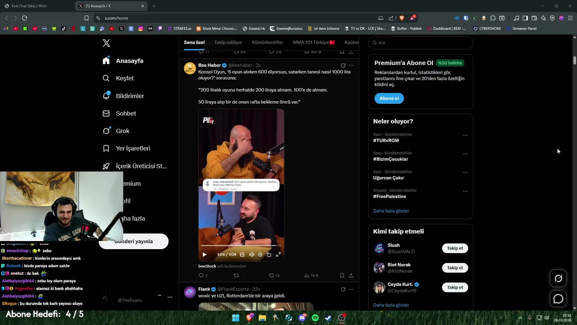Open options for Uğurcan Çakır trend
This screenshot has width=577, height=325.
(x=465, y=172)
